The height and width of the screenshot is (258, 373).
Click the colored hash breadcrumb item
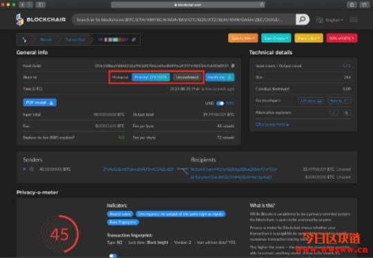point(113,39)
